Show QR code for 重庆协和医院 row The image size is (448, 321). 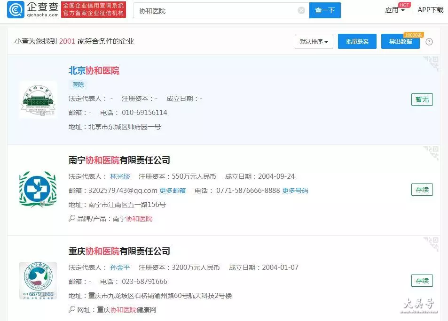coord(432,244)
